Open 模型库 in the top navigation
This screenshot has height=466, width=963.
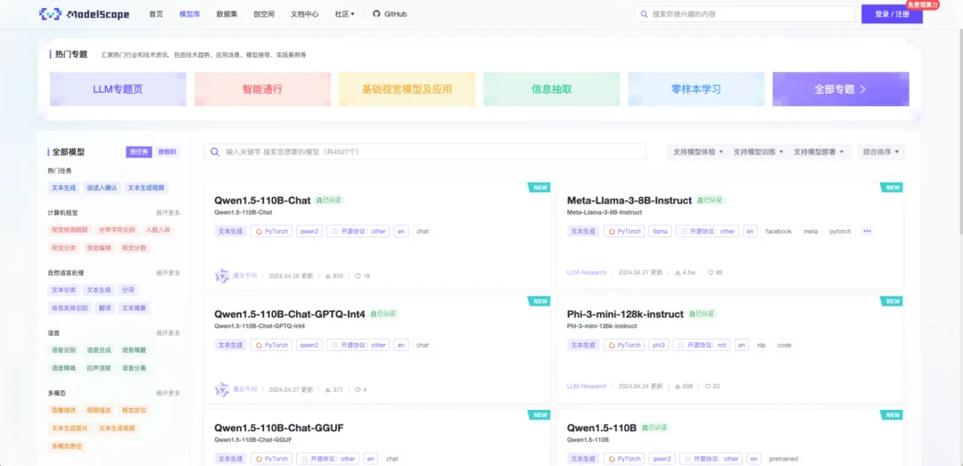(190, 13)
